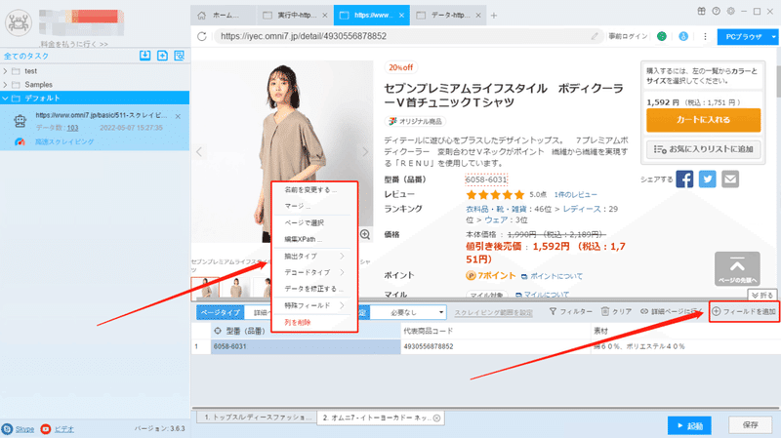
Task: Show previous product image arrow
Action: 199,152
